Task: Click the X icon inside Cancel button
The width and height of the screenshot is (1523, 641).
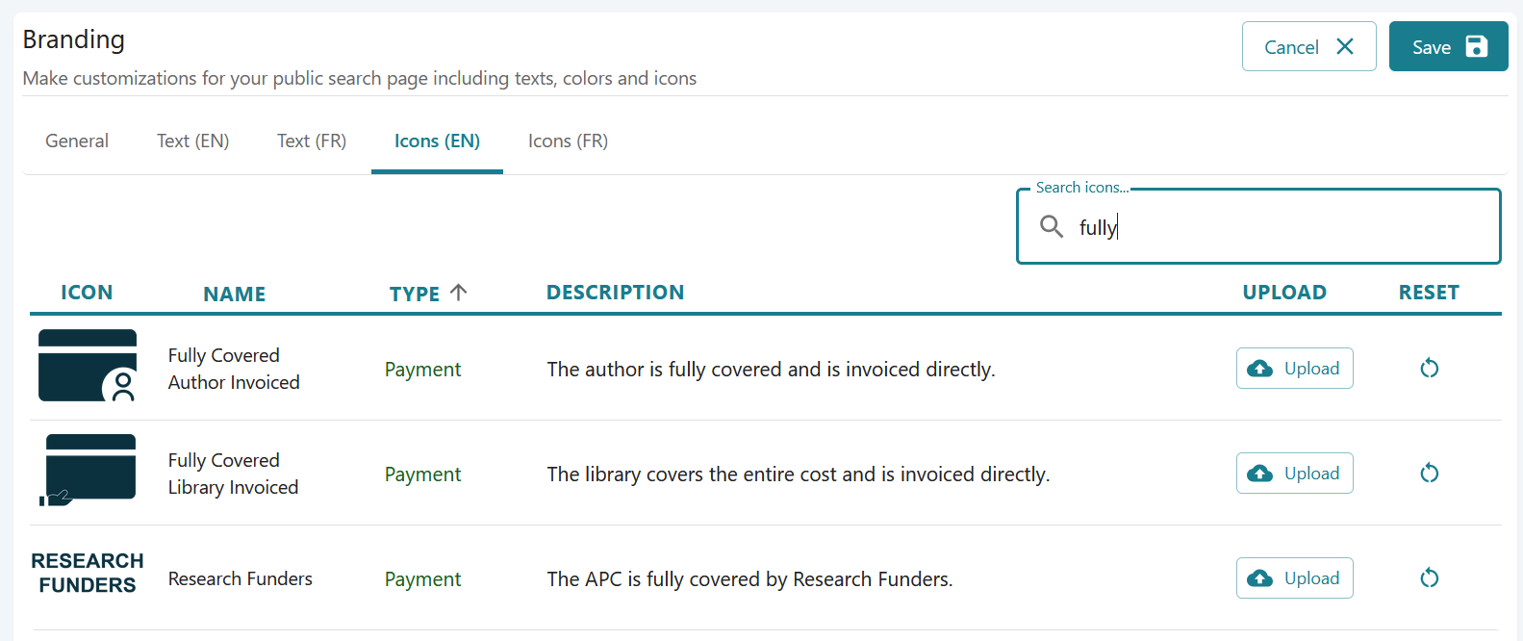Action: [1343, 46]
